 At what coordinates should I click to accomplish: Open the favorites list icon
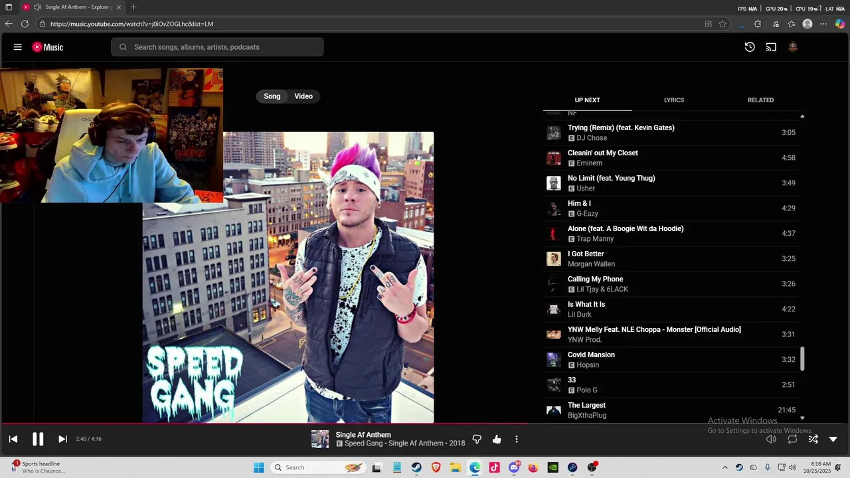pos(792,24)
